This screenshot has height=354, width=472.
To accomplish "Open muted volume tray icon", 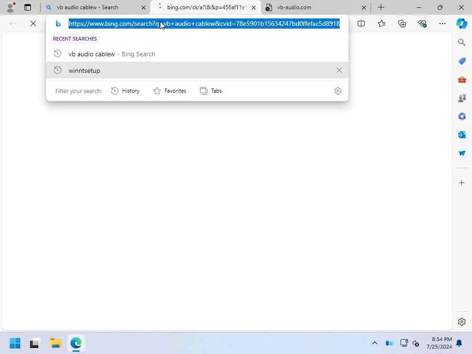I will coord(416,343).
